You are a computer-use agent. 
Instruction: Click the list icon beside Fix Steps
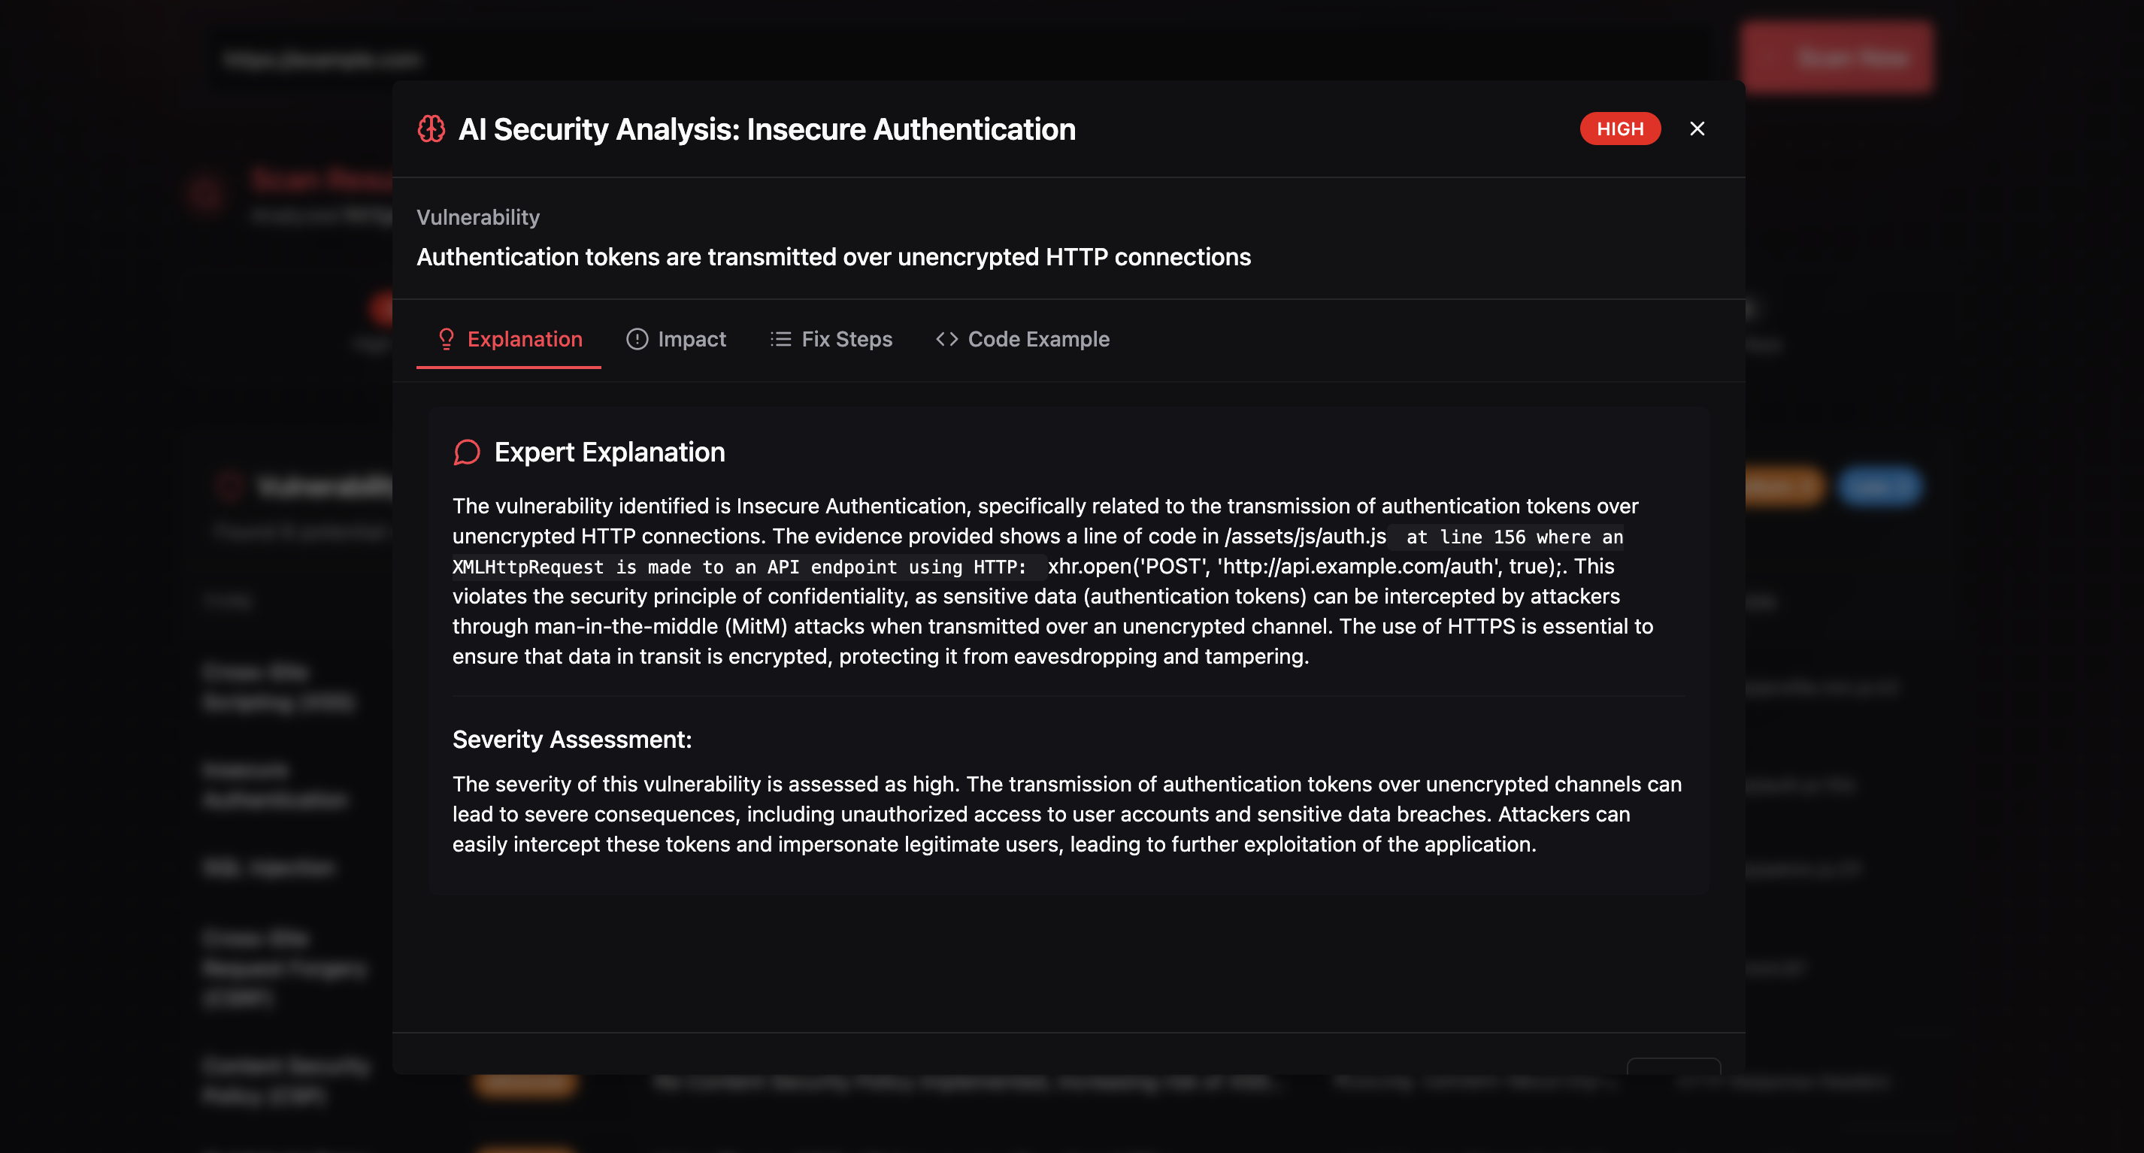(780, 338)
